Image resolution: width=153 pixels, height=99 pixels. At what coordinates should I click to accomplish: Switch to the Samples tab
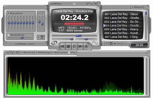[59, 53]
